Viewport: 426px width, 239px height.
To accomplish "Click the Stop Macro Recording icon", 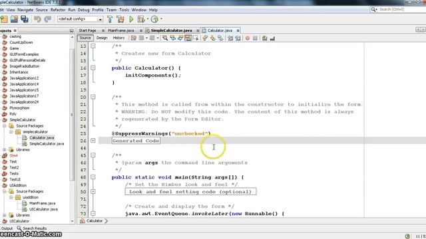I will (x=255, y=39).
